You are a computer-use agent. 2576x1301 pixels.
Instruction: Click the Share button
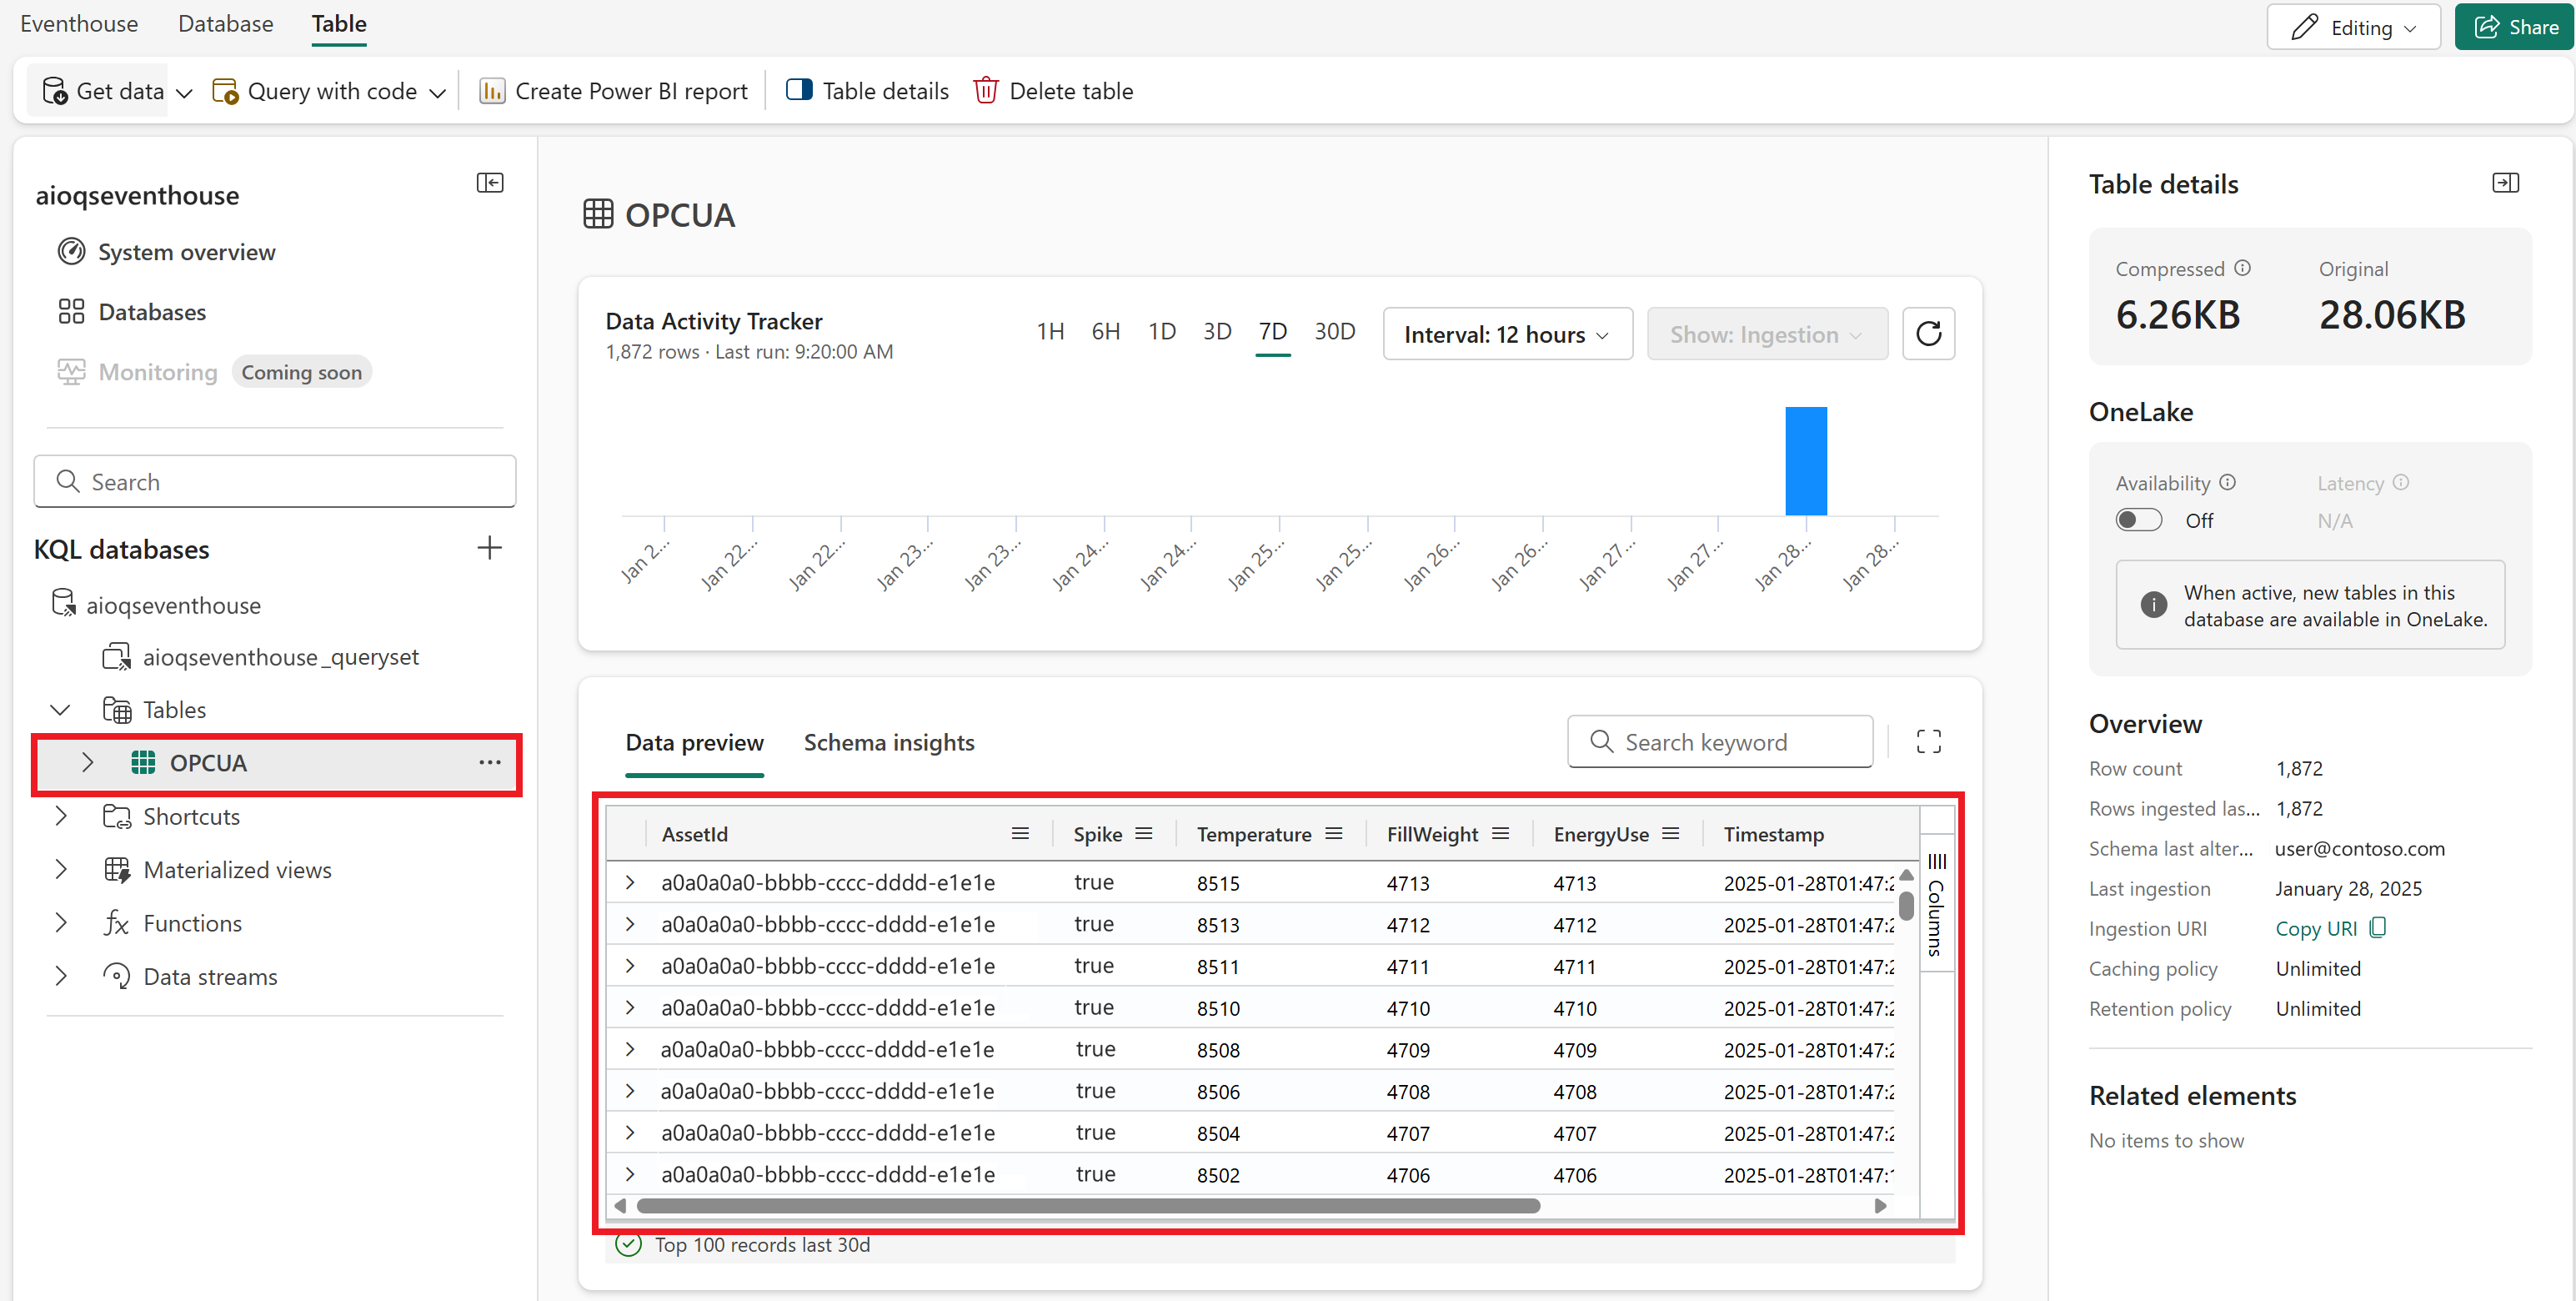pos(2515,26)
